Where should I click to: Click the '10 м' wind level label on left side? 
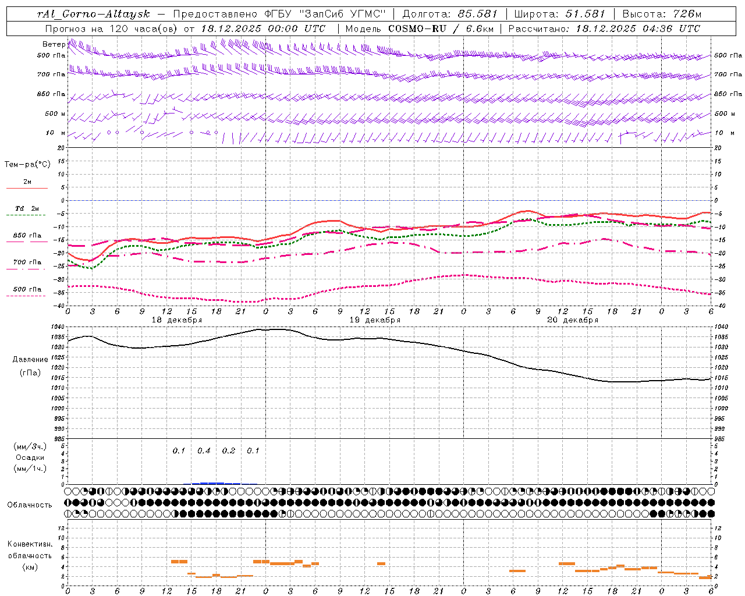55,133
